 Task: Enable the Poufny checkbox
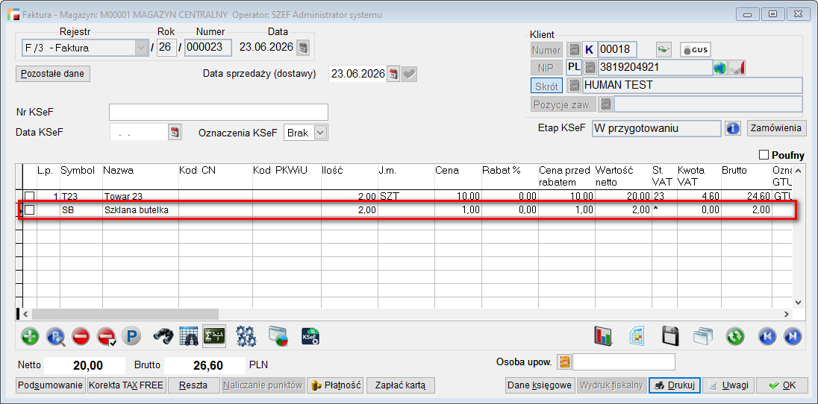764,155
